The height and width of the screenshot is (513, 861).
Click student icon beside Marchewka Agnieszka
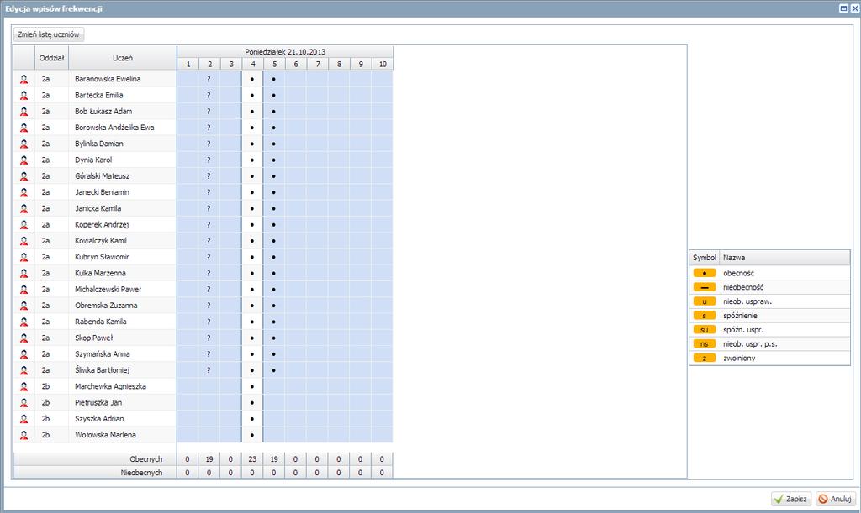tap(24, 386)
